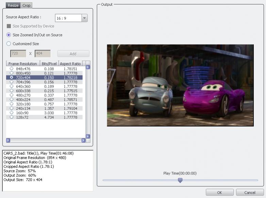Click the resolution list scroll up arrow
The height and width of the screenshot is (198, 266).
[88, 67]
